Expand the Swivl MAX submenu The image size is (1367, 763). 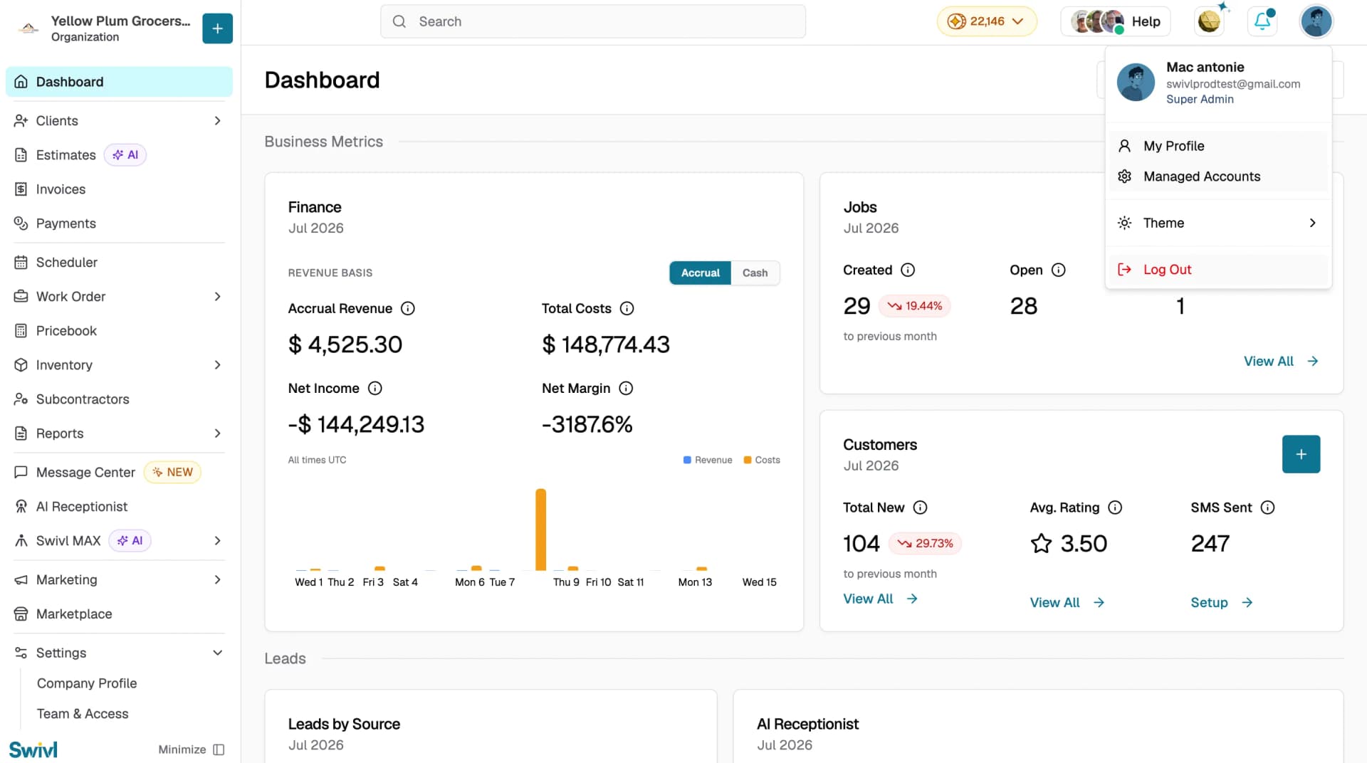pyautogui.click(x=218, y=541)
